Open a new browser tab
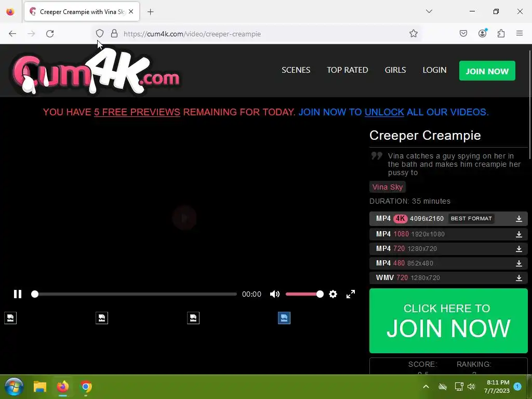Image resolution: width=532 pixels, height=399 pixels. tap(150, 12)
